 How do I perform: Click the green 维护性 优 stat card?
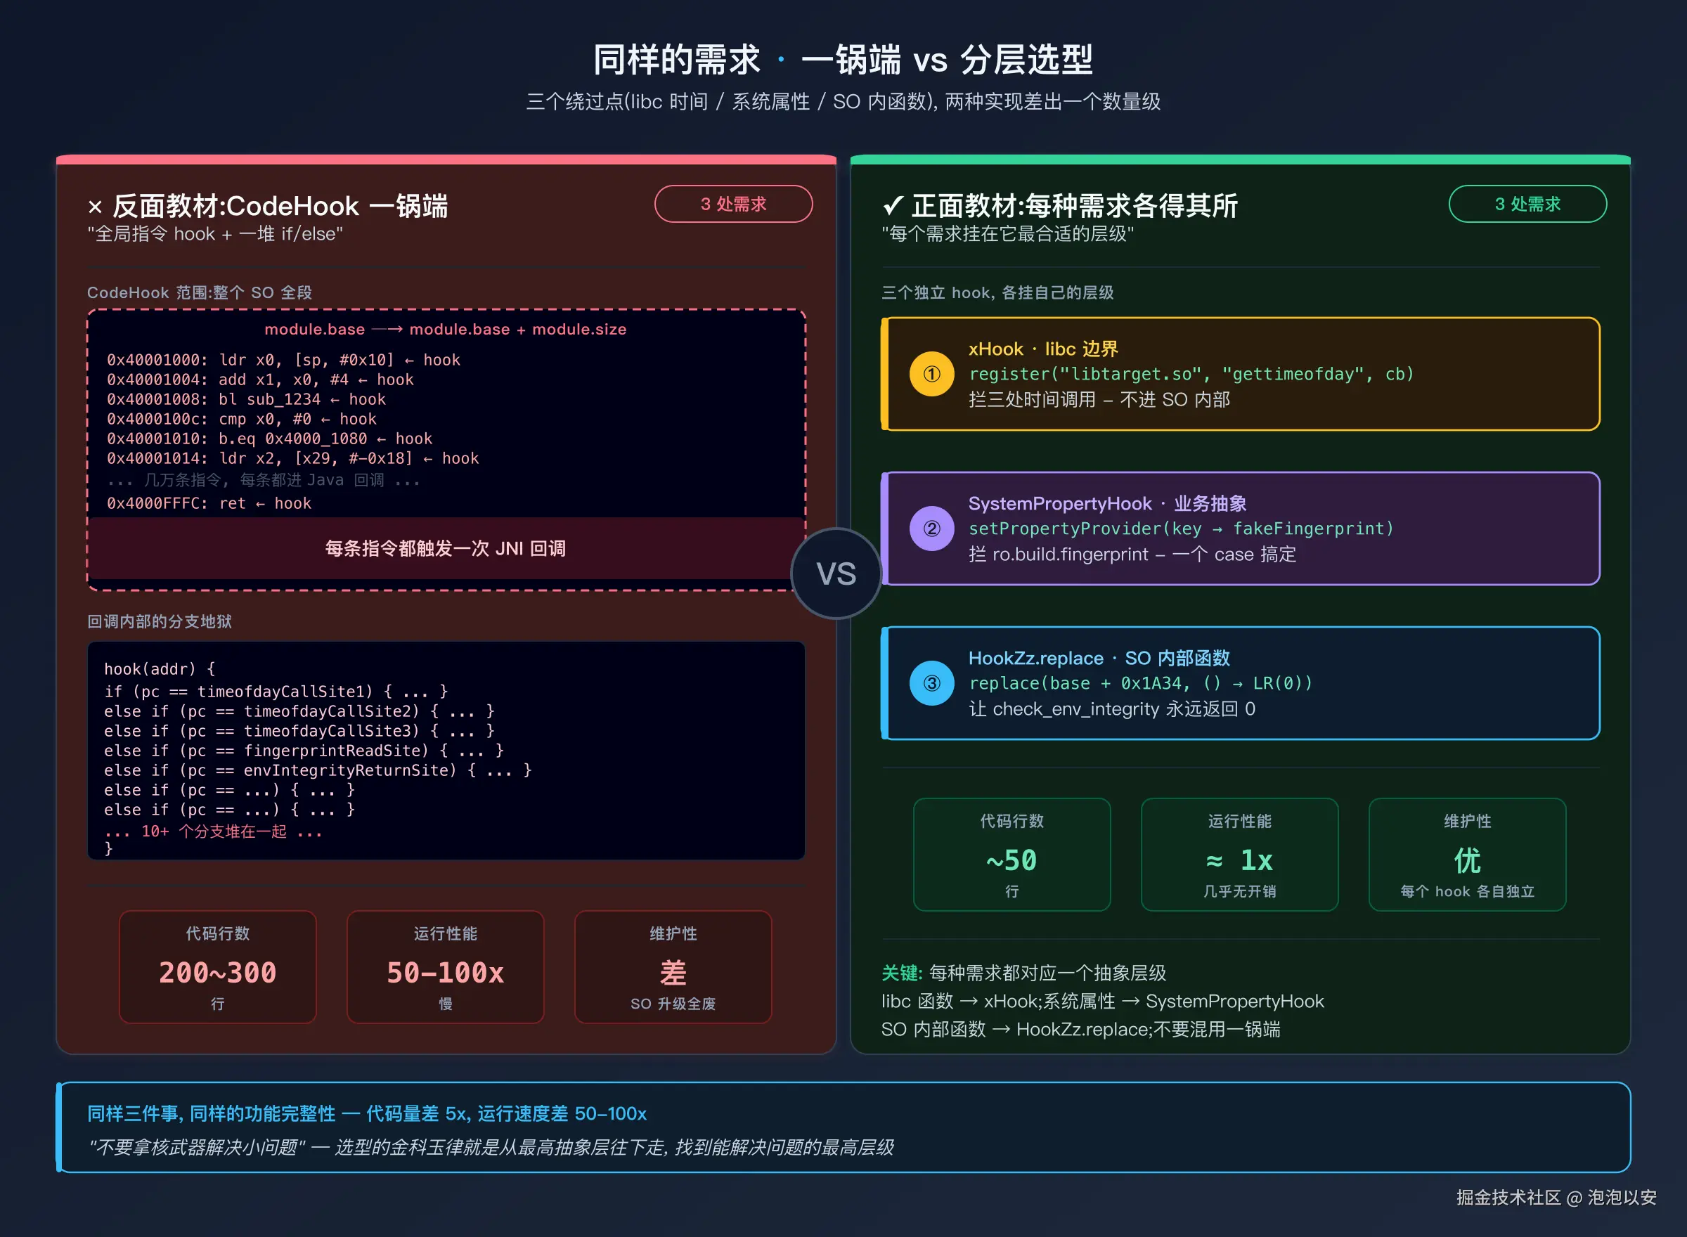(x=1468, y=855)
